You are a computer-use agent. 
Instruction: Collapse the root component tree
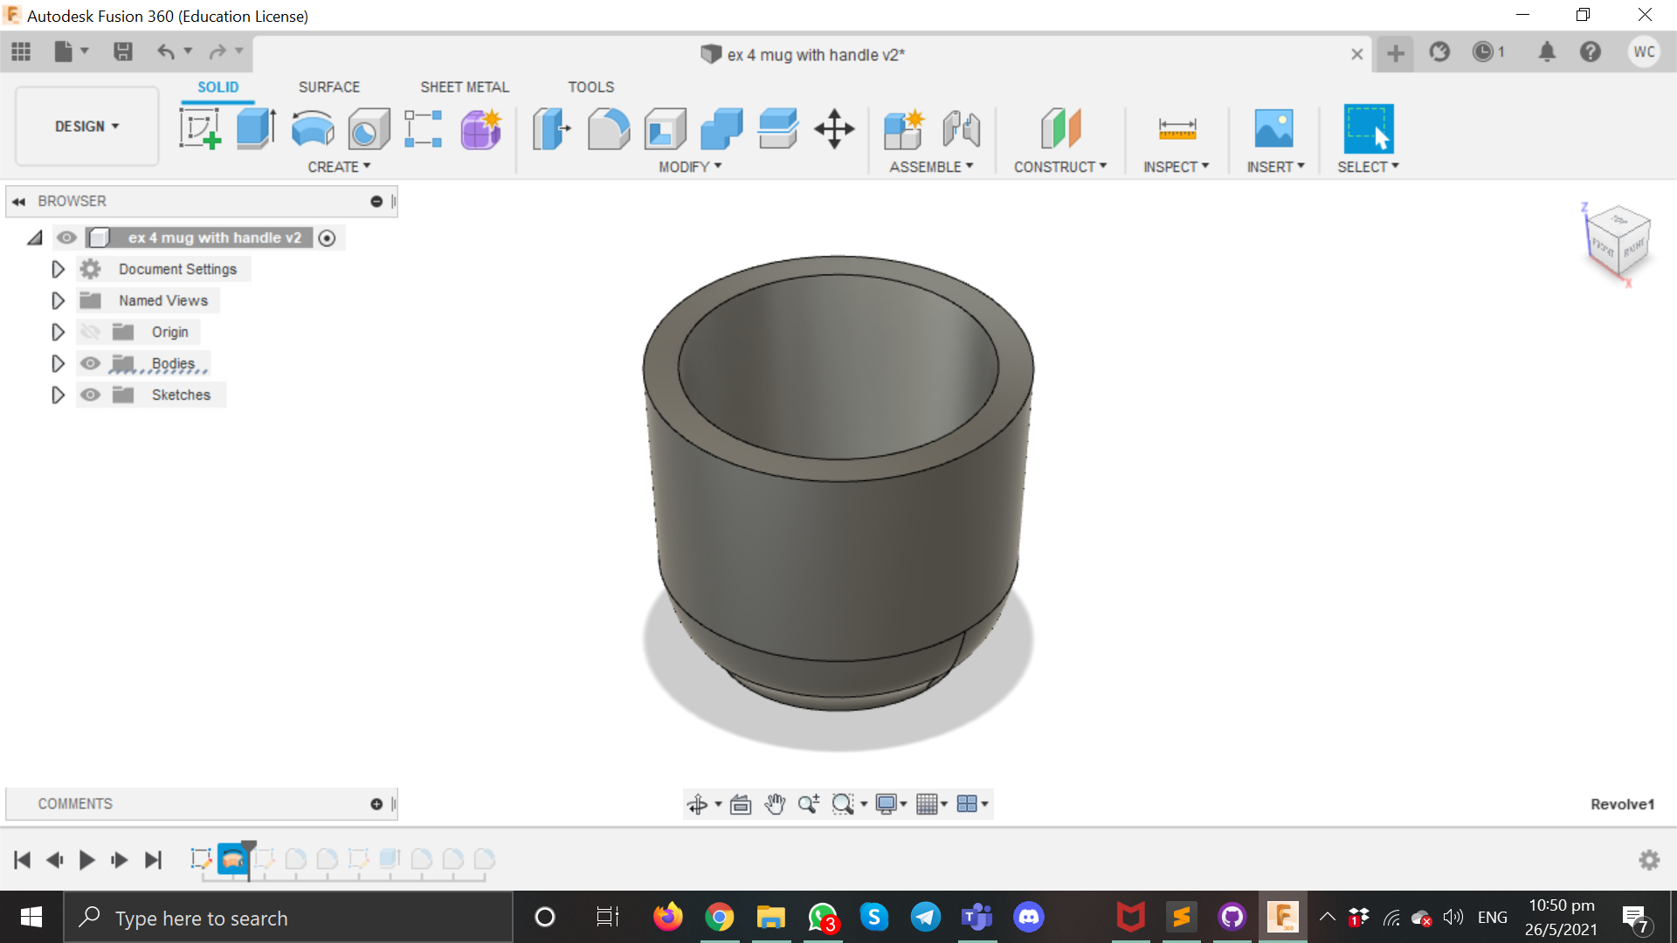(x=35, y=237)
